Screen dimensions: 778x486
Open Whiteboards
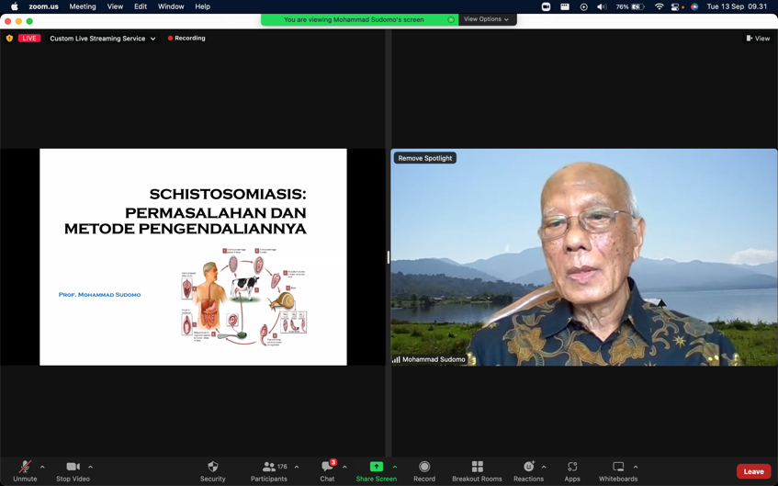coord(618,468)
